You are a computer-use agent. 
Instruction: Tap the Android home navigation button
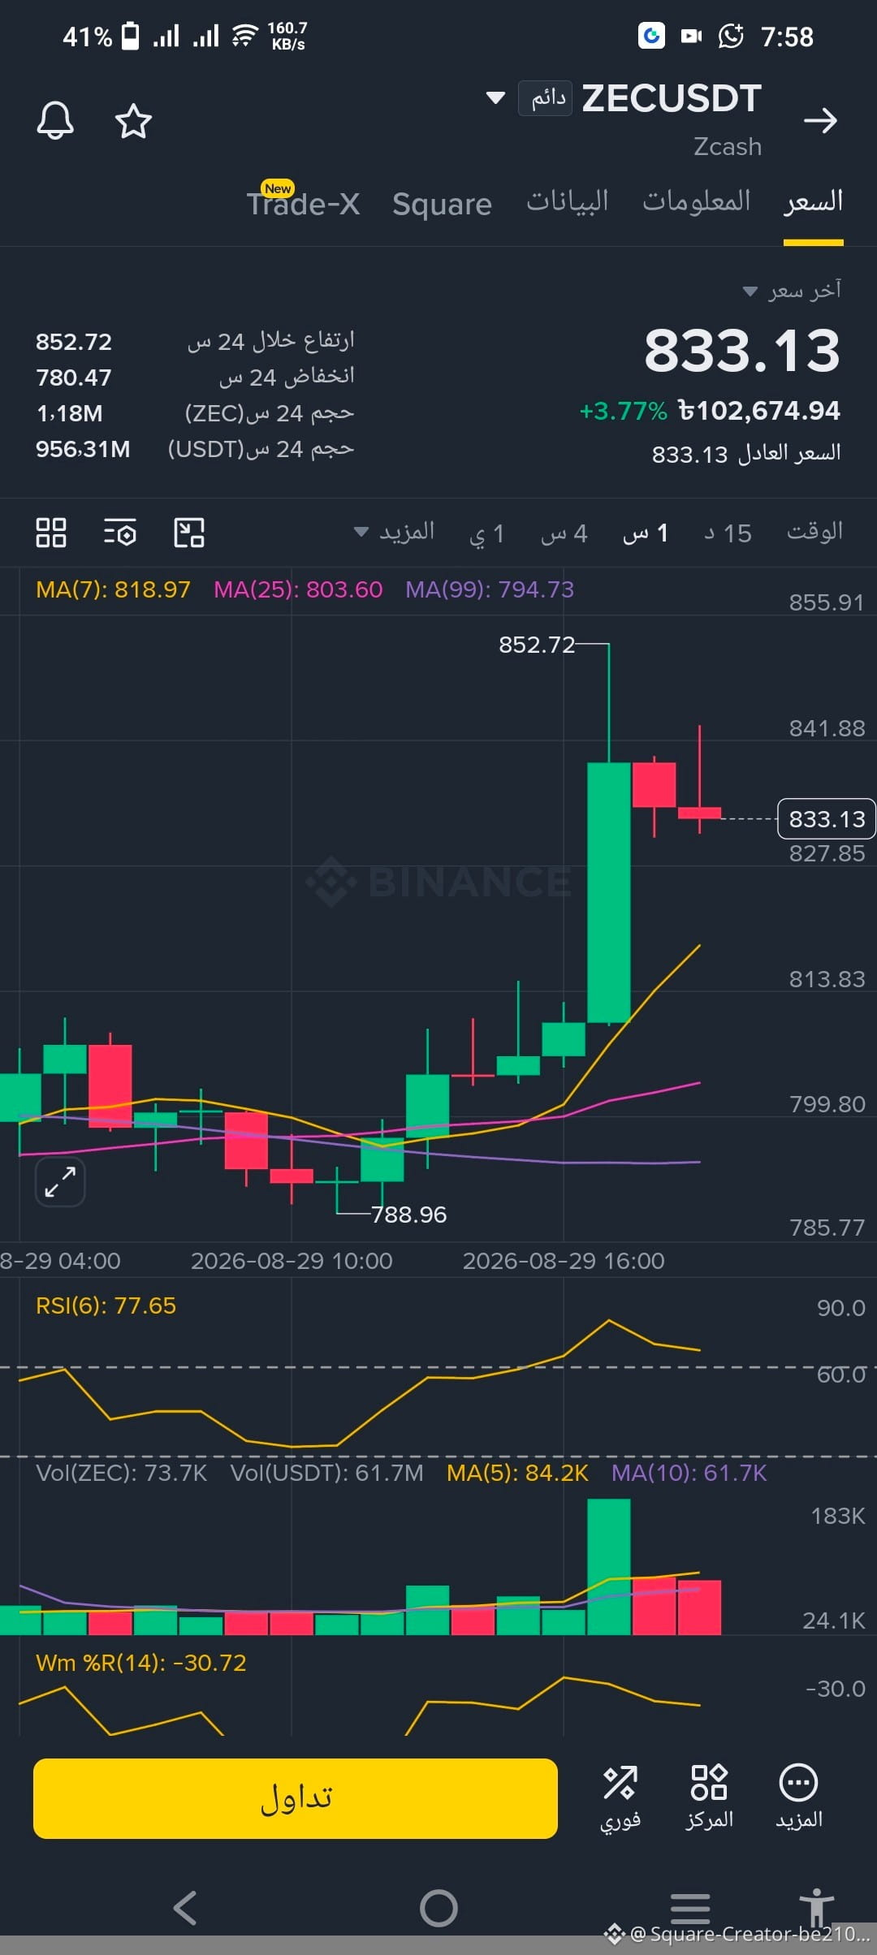point(438,1908)
